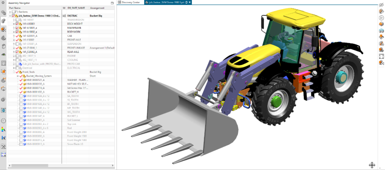Select HMI-00001647_A BUCKET_L tree item
Screen dimensions: 385x170
(35, 116)
